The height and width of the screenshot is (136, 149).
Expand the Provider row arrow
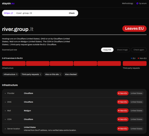tap(5, 93)
